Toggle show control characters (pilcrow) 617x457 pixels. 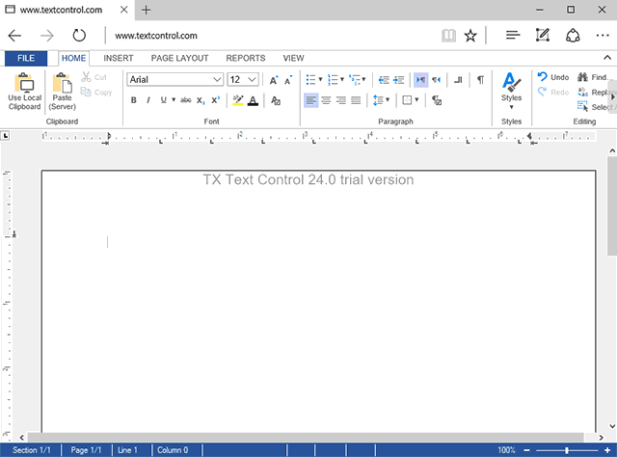(480, 80)
